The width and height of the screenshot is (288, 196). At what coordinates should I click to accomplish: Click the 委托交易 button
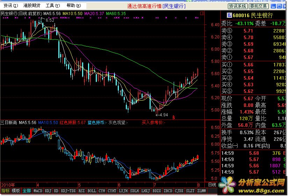pyautogui.click(x=258, y=6)
